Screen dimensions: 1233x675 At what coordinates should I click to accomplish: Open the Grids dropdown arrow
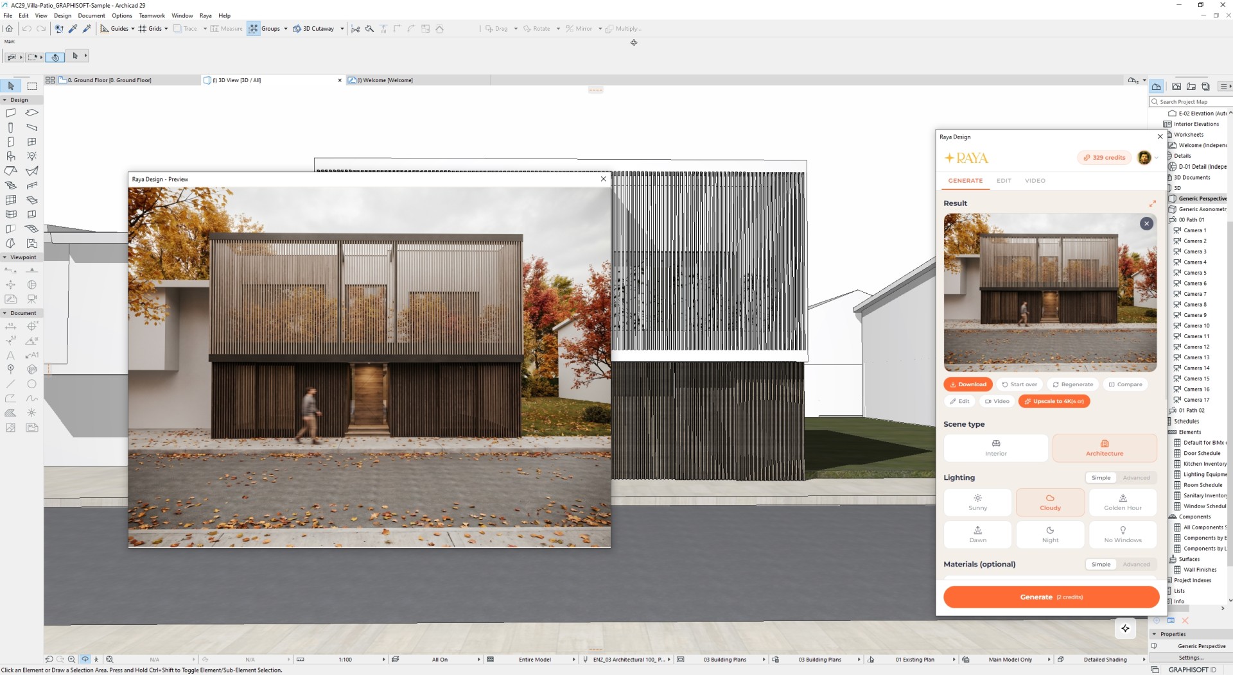coord(166,29)
